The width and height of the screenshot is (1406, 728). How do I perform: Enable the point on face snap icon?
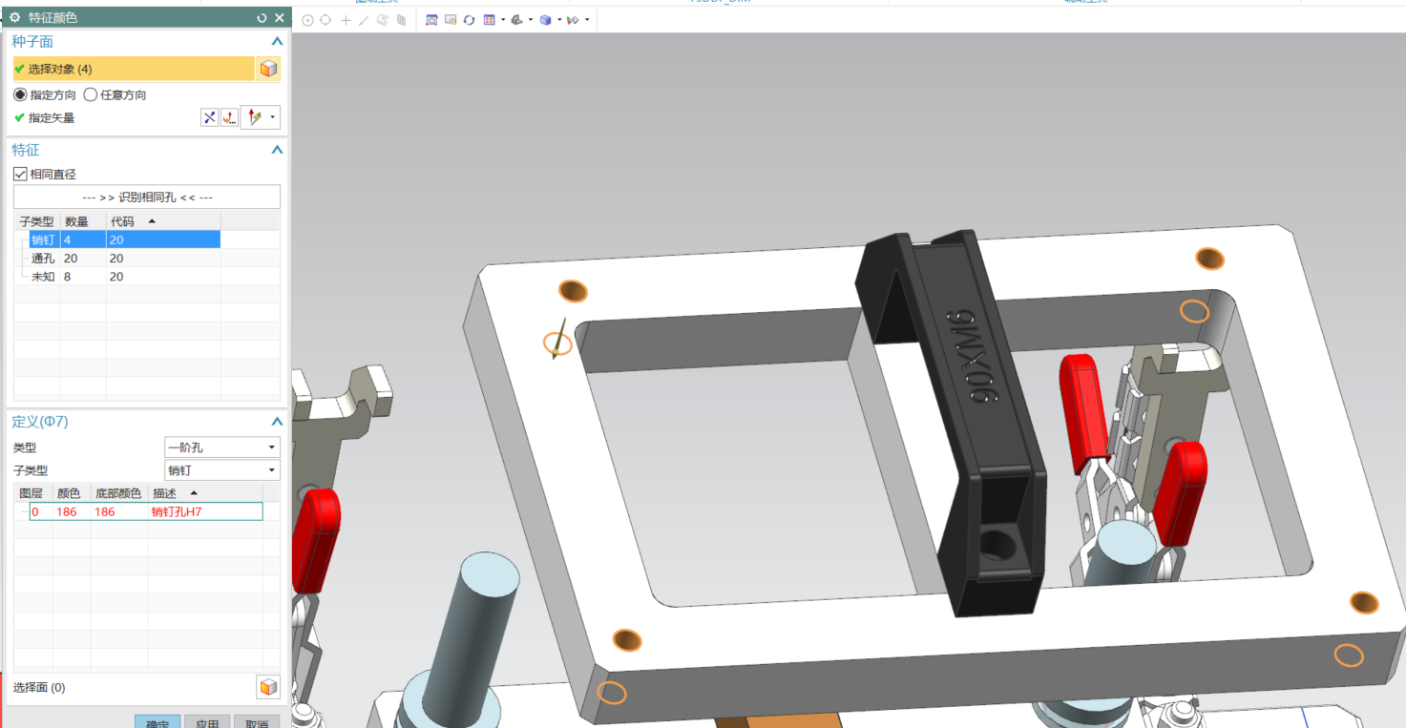(382, 20)
